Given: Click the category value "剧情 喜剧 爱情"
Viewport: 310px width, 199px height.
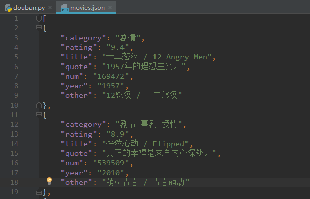Looking at the screenshot, I should coord(148,124).
